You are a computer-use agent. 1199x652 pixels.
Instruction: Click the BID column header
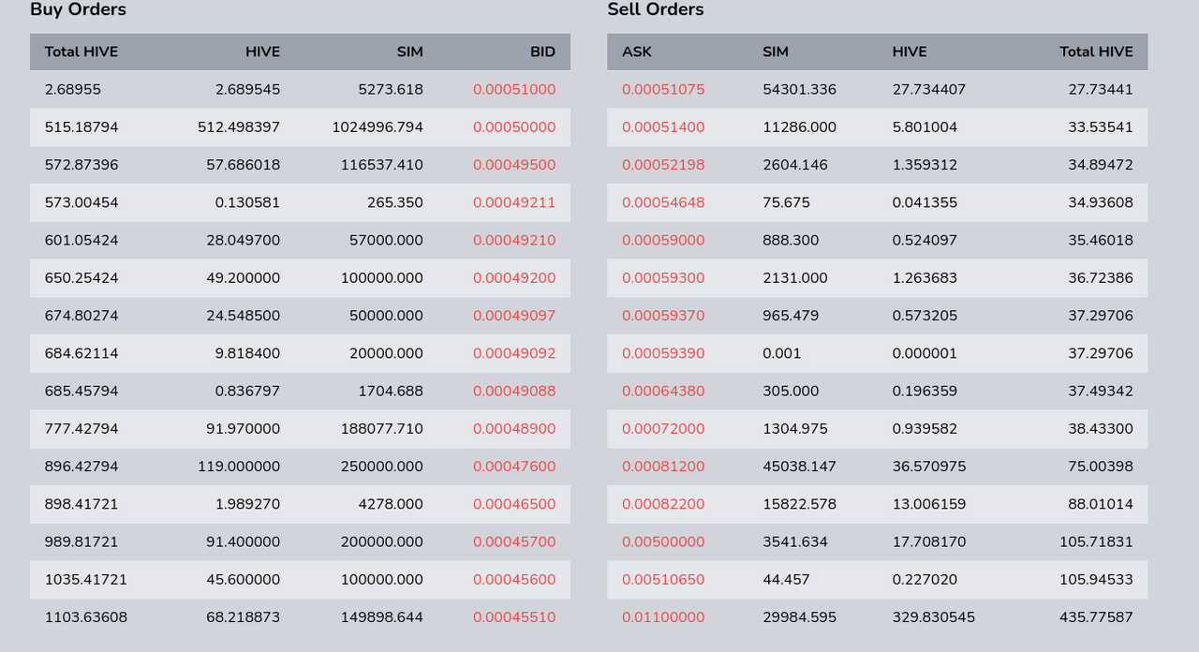tap(542, 52)
